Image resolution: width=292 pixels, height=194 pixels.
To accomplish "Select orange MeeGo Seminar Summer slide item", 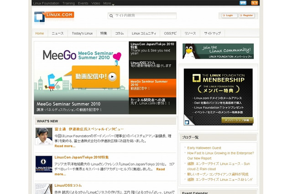I will pyautogui.click(x=152, y=88).
